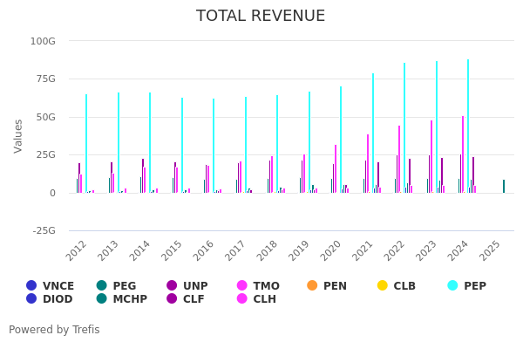The height and width of the screenshot is (349, 523).
Task: Select the MCHP legend label
Action: pos(129,299)
